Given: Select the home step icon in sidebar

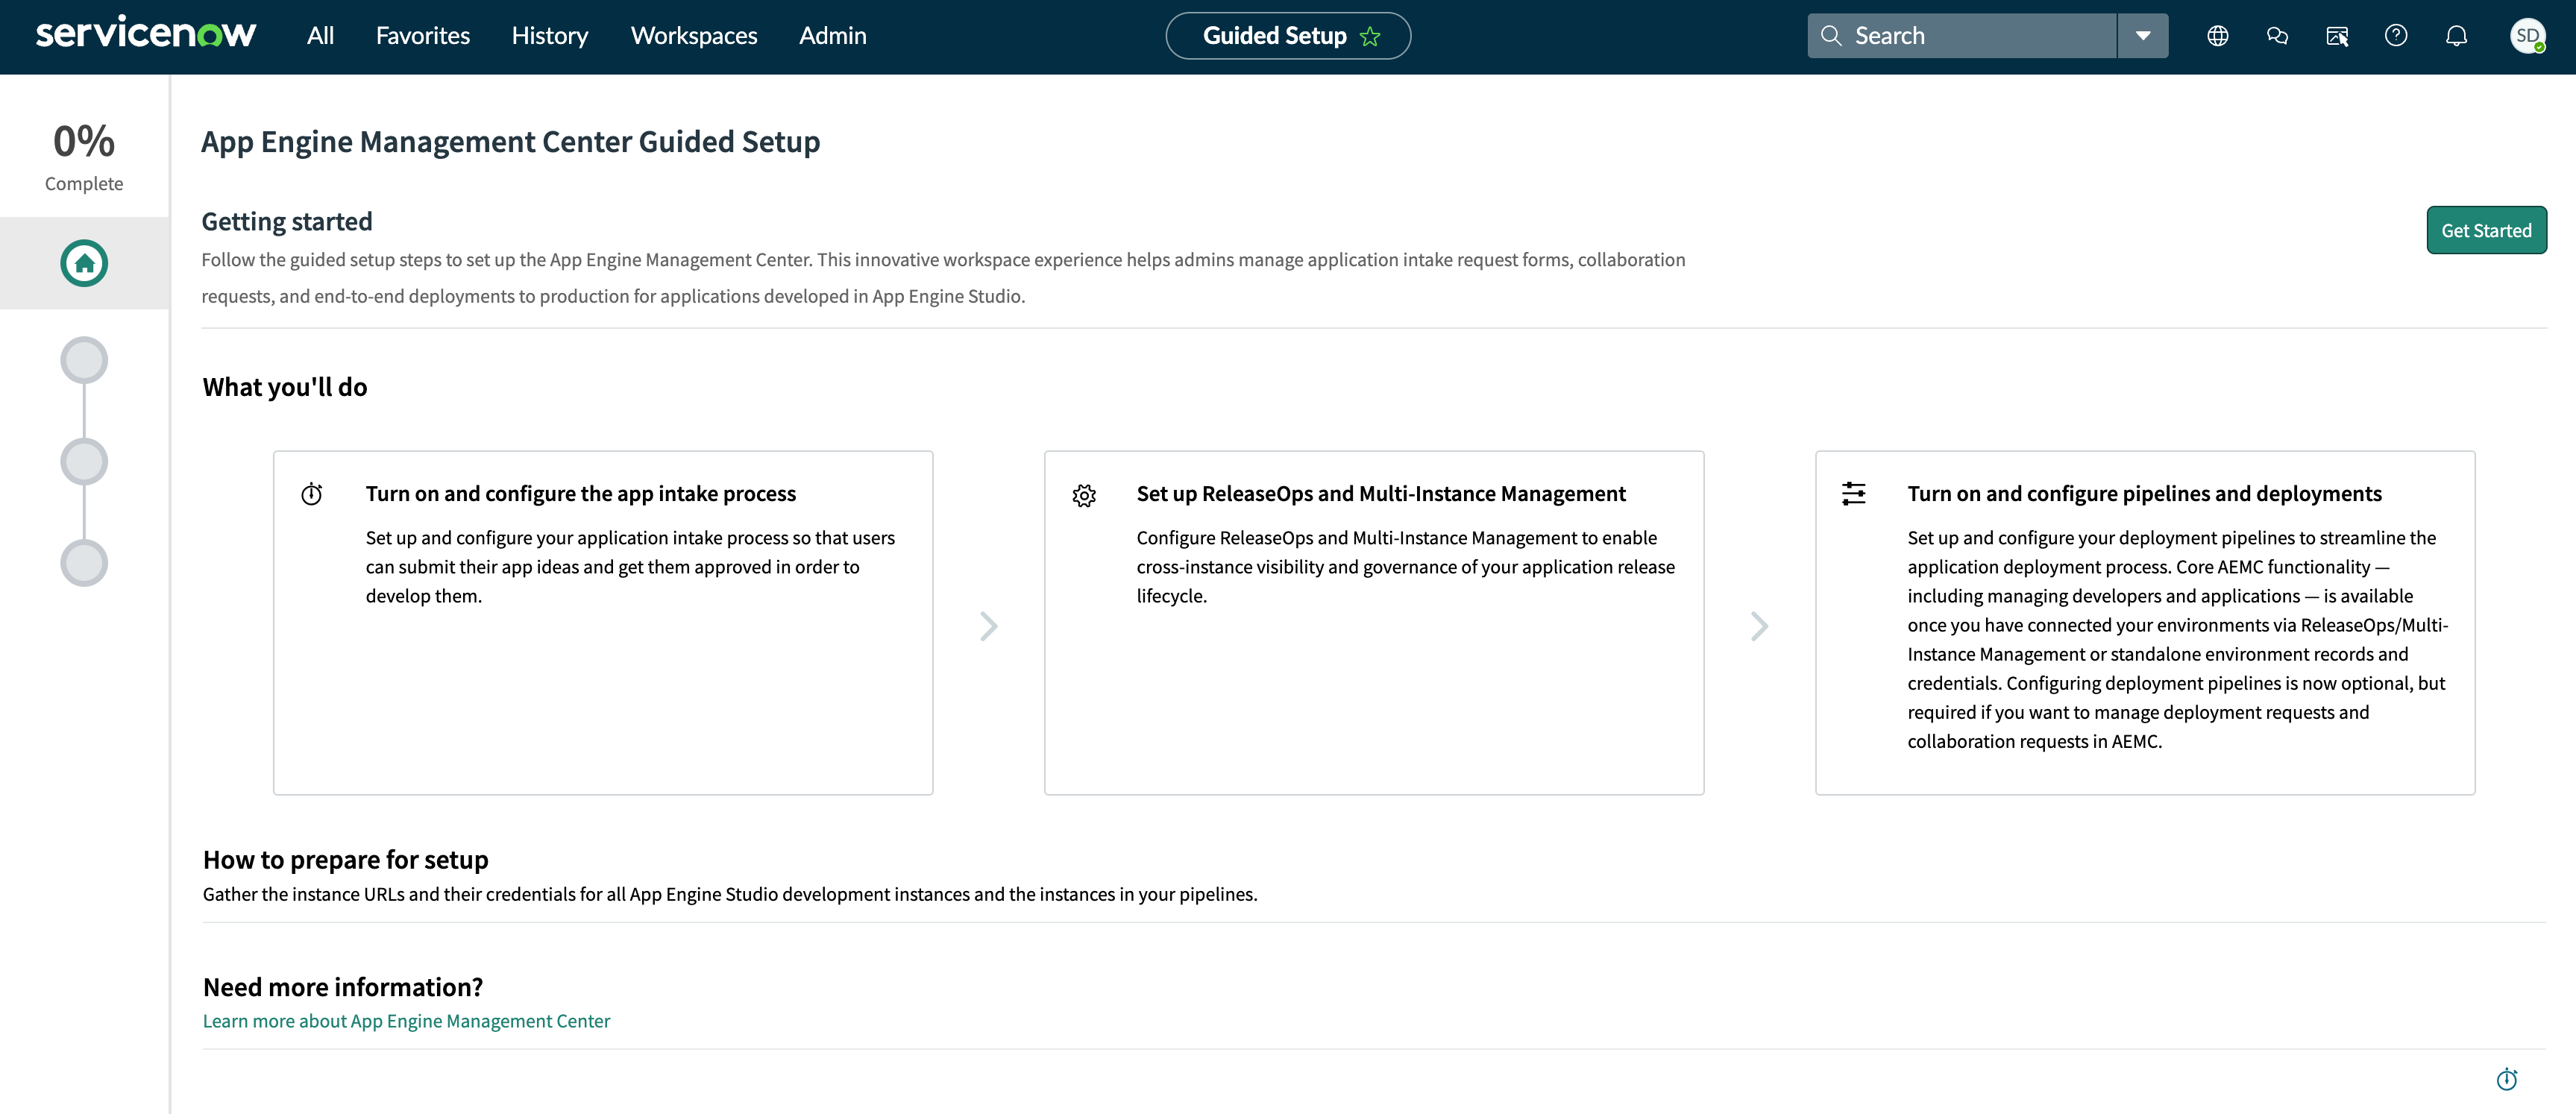Looking at the screenshot, I should pyautogui.click(x=84, y=263).
